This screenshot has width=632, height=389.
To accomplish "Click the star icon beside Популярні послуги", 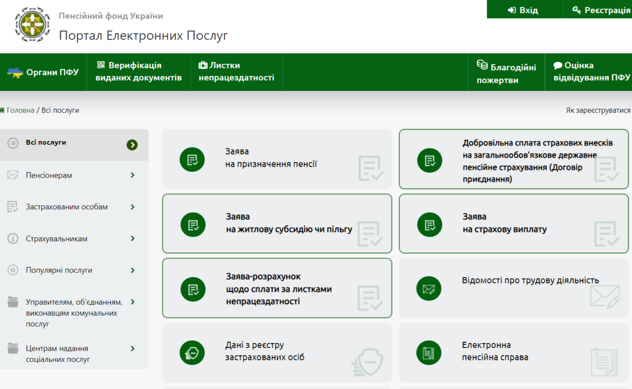I will (13, 270).
